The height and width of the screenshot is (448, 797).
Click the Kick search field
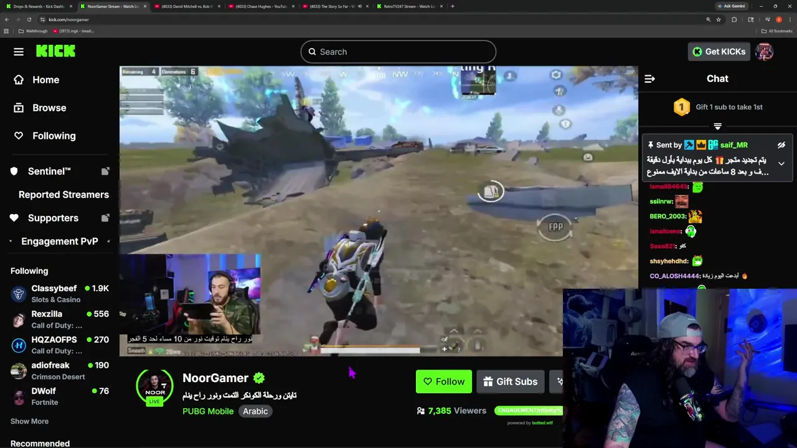pos(398,52)
